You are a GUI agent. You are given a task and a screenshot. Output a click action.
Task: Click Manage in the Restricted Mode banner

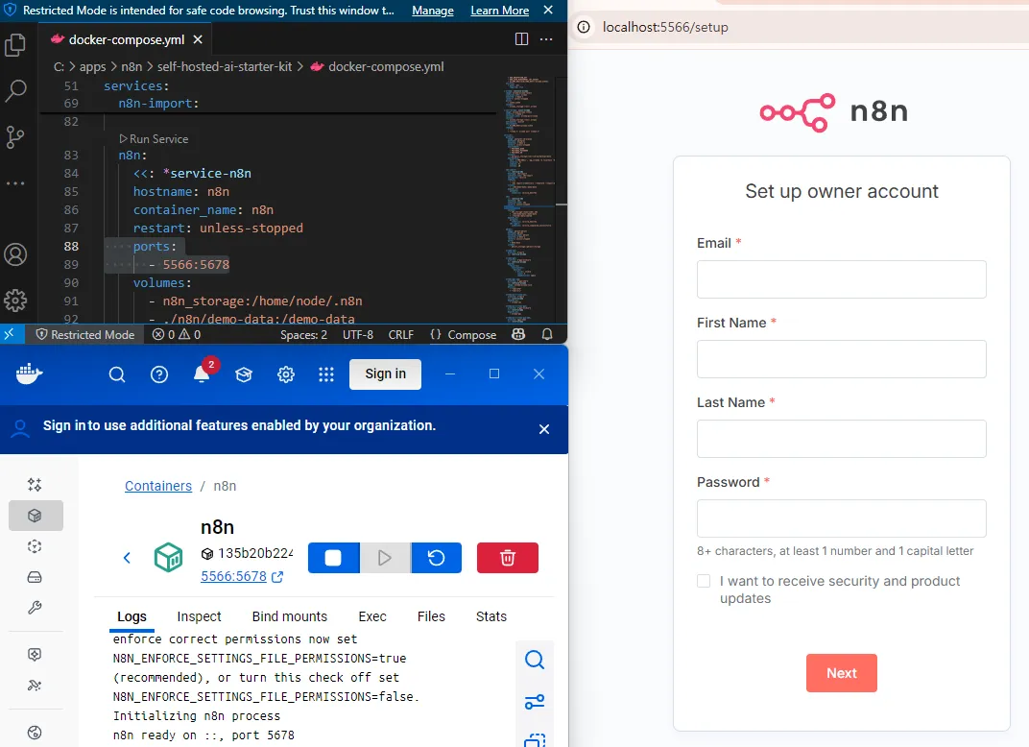(433, 11)
